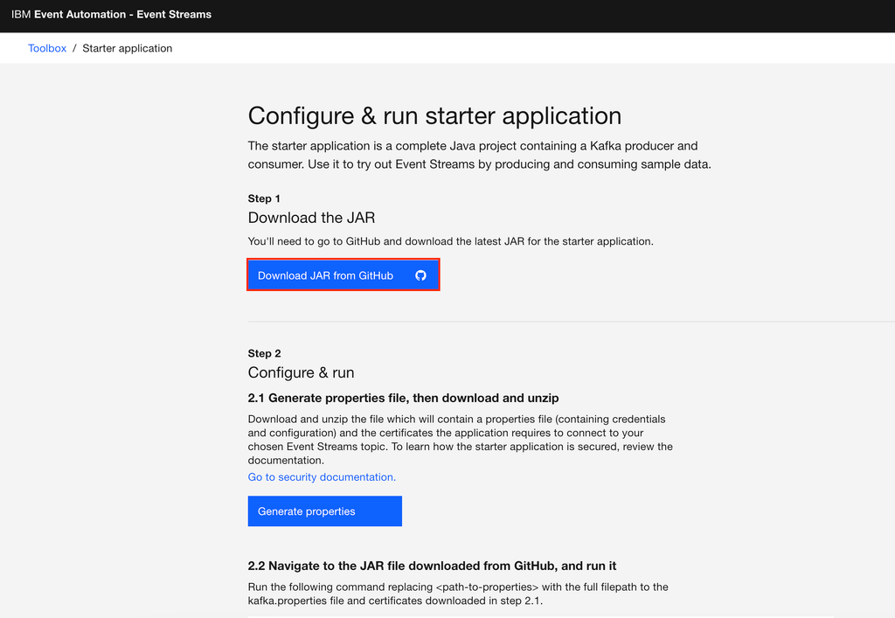
Task: Click the Configure & run starter application heading
Action: coord(434,116)
